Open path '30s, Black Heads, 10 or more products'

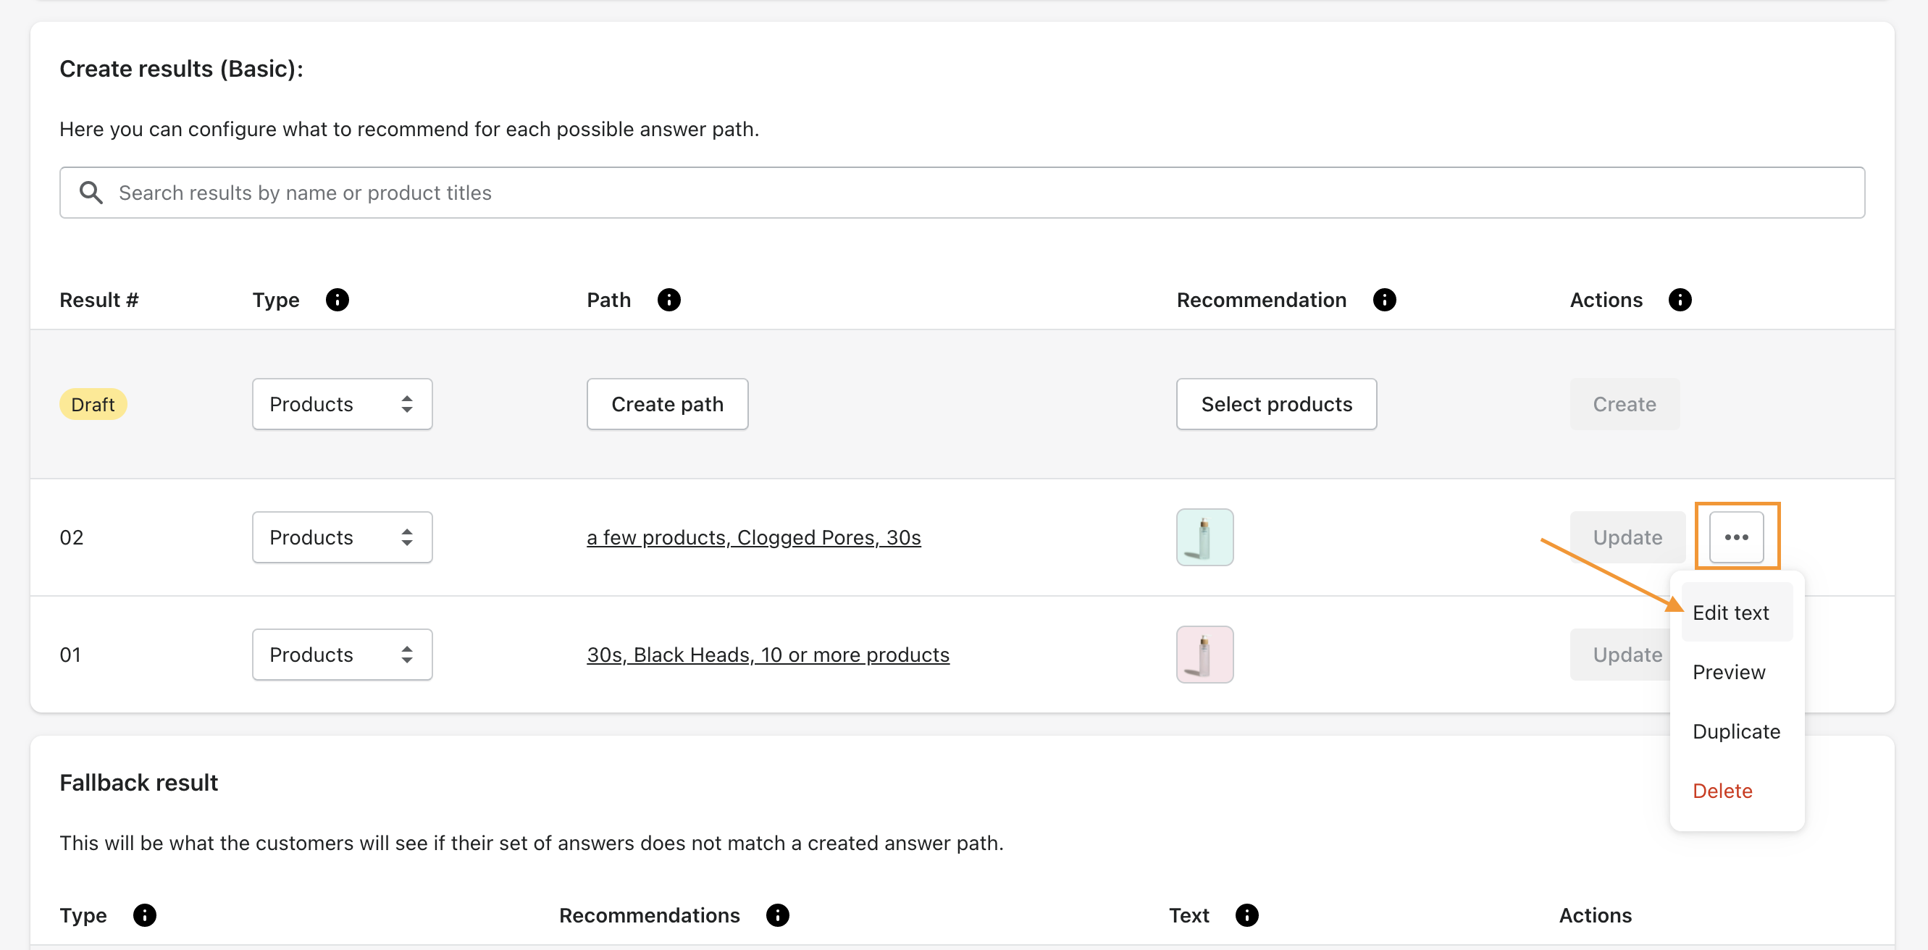(768, 655)
